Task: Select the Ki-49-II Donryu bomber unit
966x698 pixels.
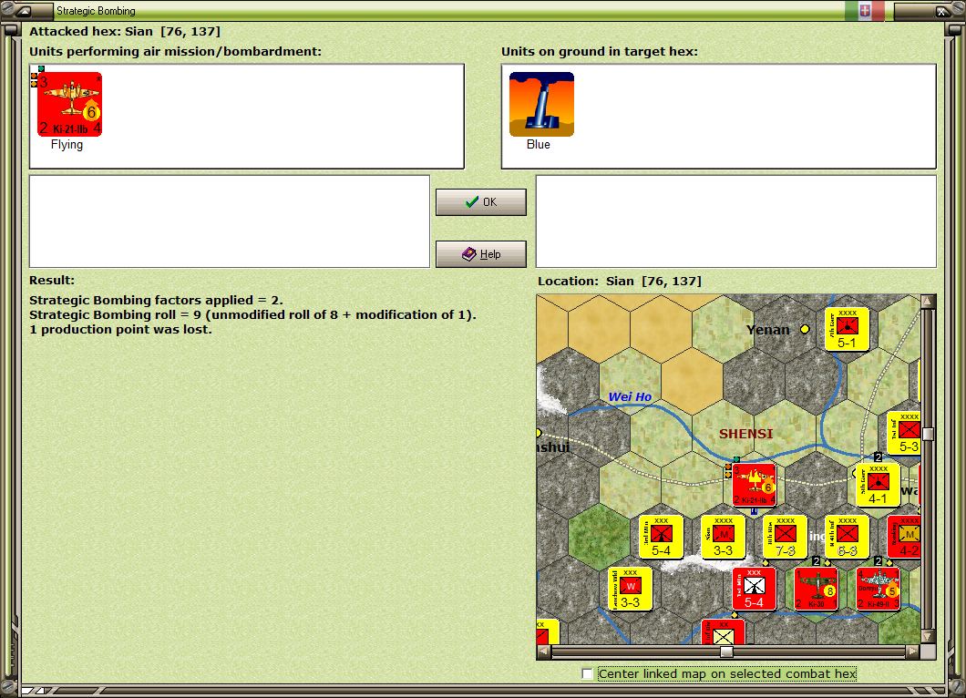Action: point(878,589)
